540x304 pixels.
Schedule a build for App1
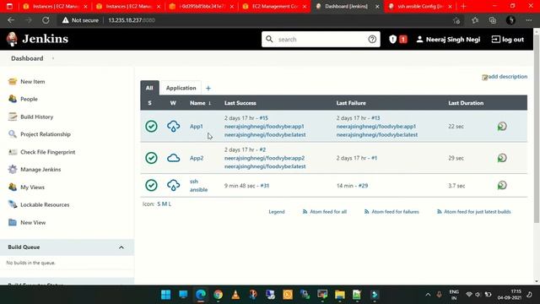coord(502,126)
